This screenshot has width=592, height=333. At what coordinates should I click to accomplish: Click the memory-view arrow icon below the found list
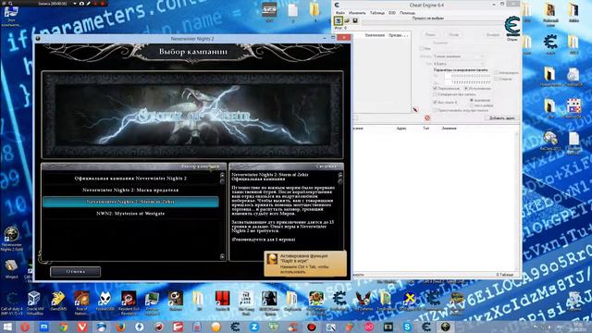coord(415,110)
